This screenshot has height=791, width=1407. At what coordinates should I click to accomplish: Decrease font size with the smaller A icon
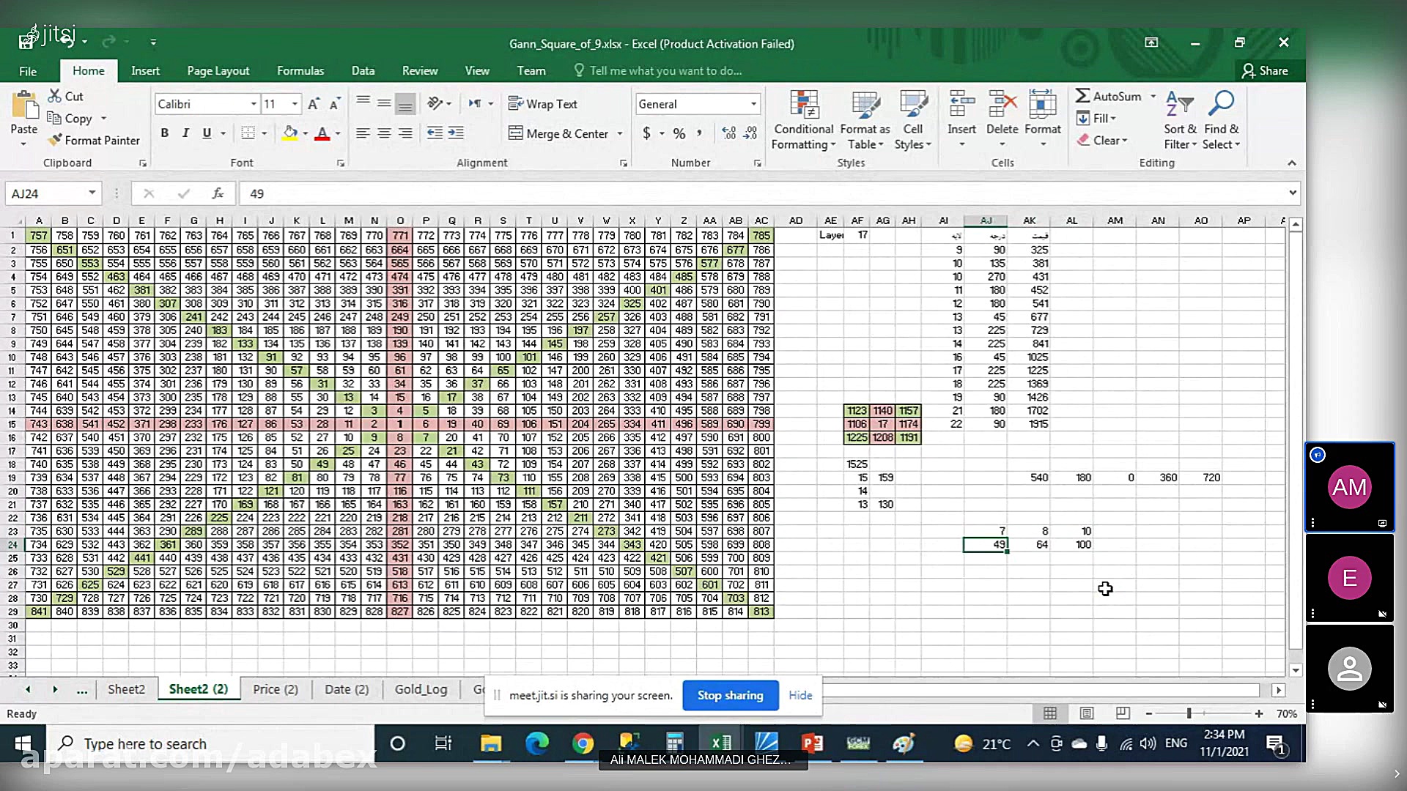335,104
